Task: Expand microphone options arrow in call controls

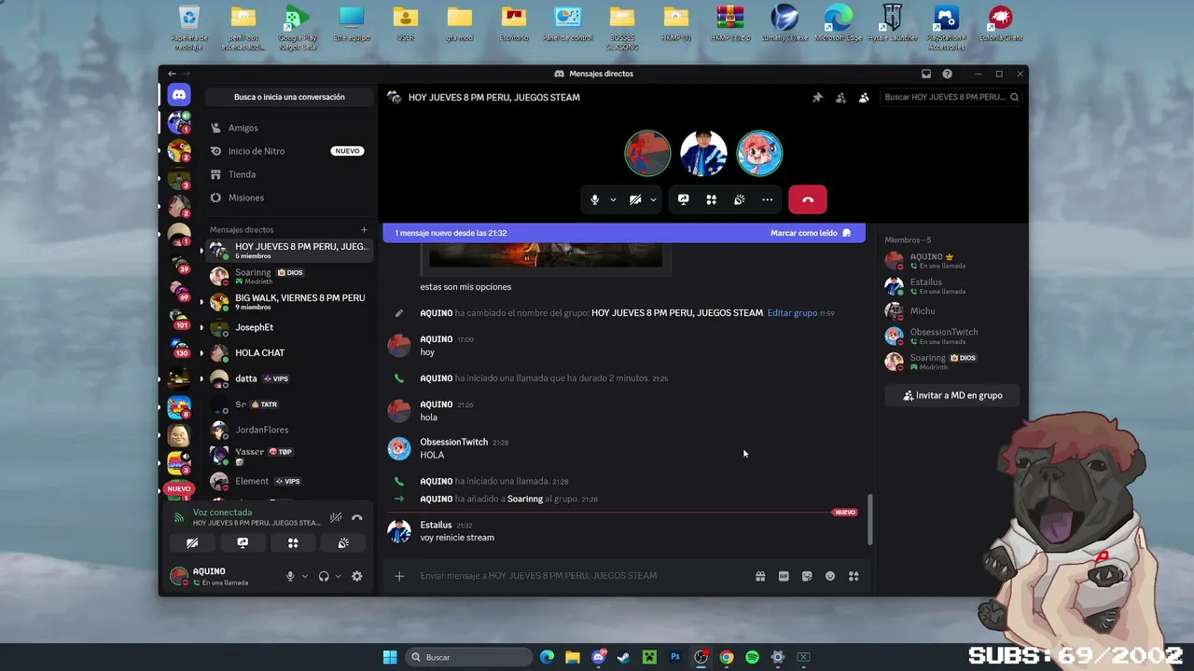Action: click(x=613, y=199)
